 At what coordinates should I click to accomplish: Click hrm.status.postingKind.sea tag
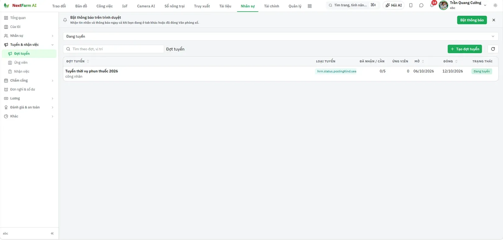[336, 71]
